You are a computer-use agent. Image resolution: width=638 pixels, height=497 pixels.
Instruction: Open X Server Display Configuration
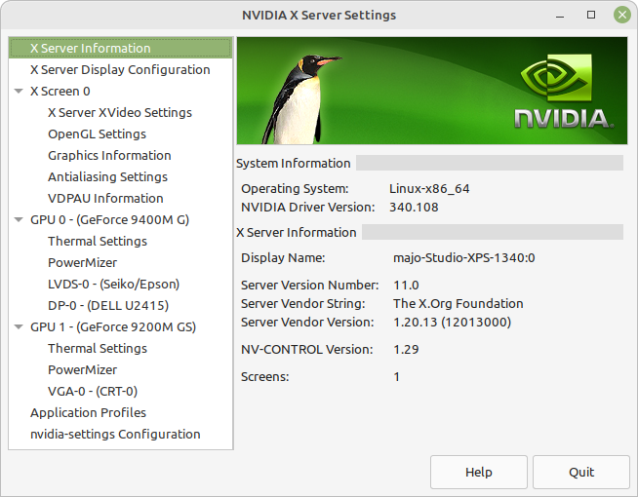click(x=120, y=69)
